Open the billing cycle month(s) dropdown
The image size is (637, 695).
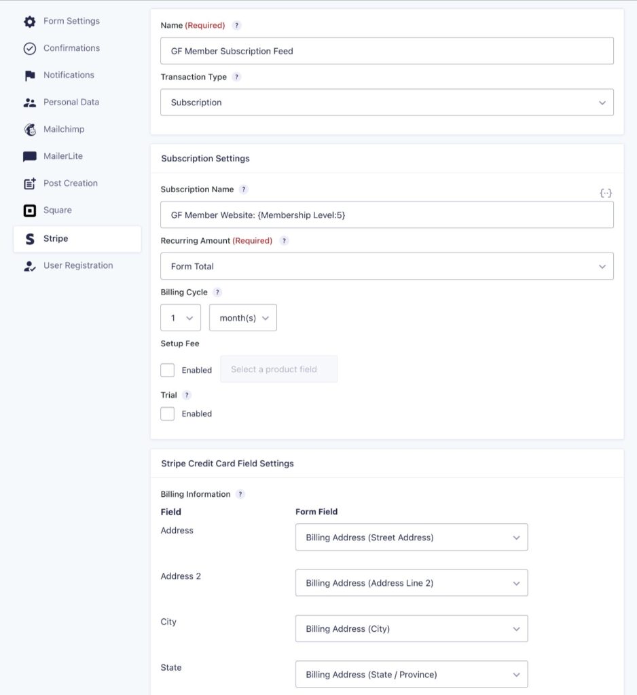tap(243, 318)
